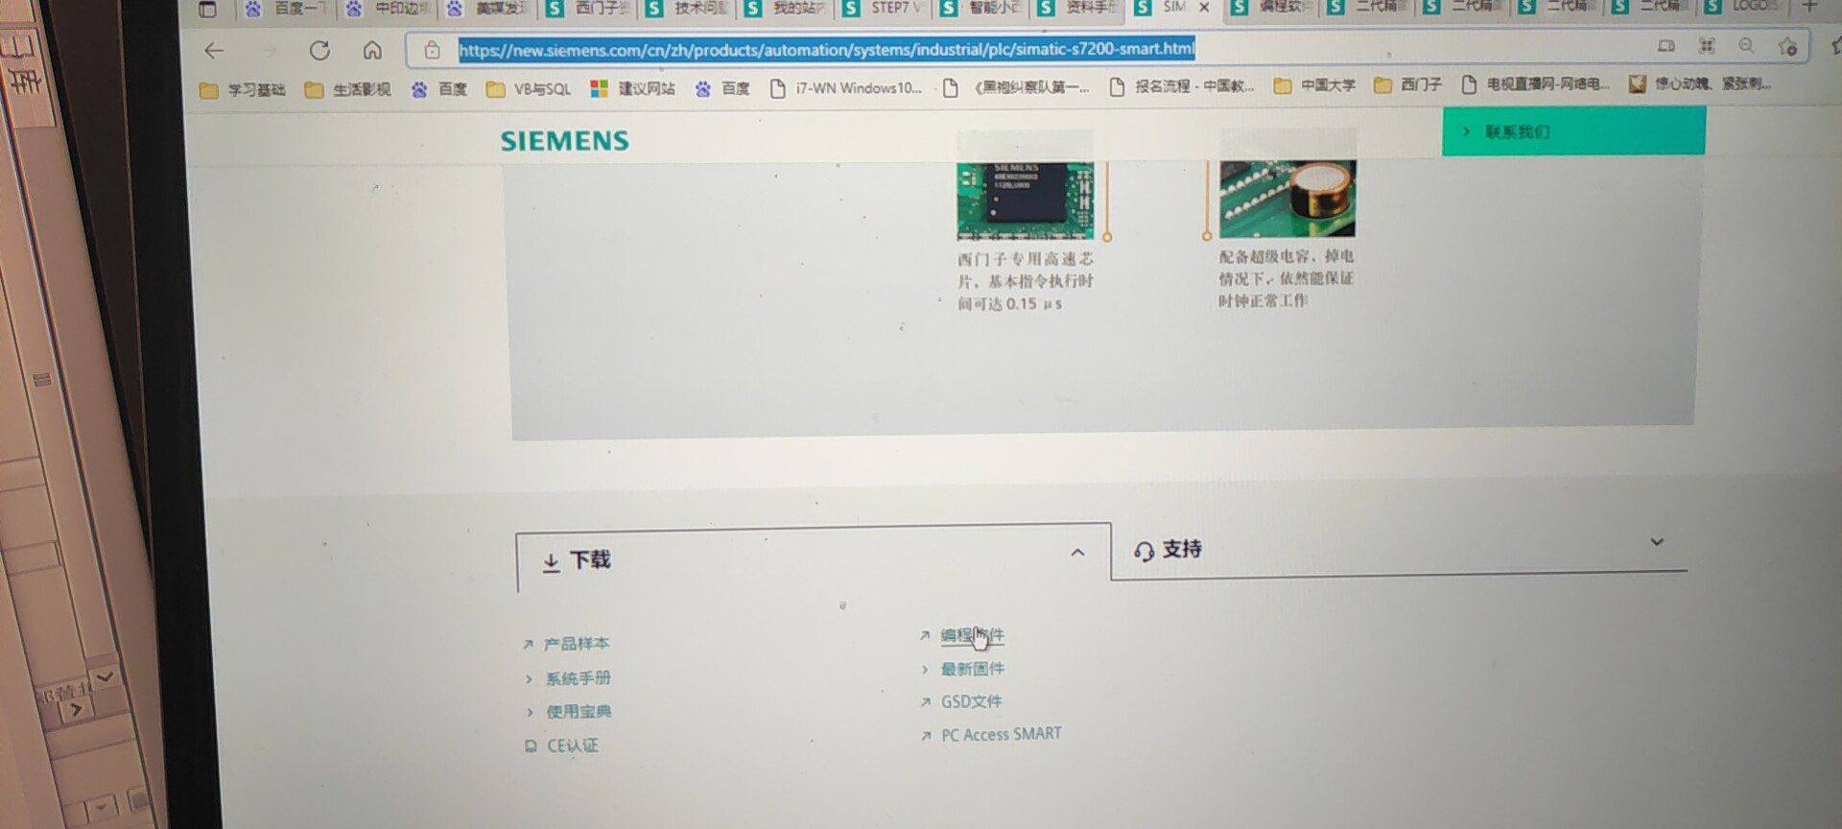Viewport: 1842px width, 829px height.
Task: Click the SIEMENS logo
Action: (565, 141)
